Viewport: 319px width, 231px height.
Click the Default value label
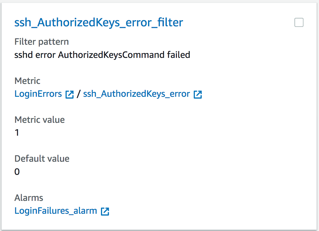pyautogui.click(x=42, y=159)
